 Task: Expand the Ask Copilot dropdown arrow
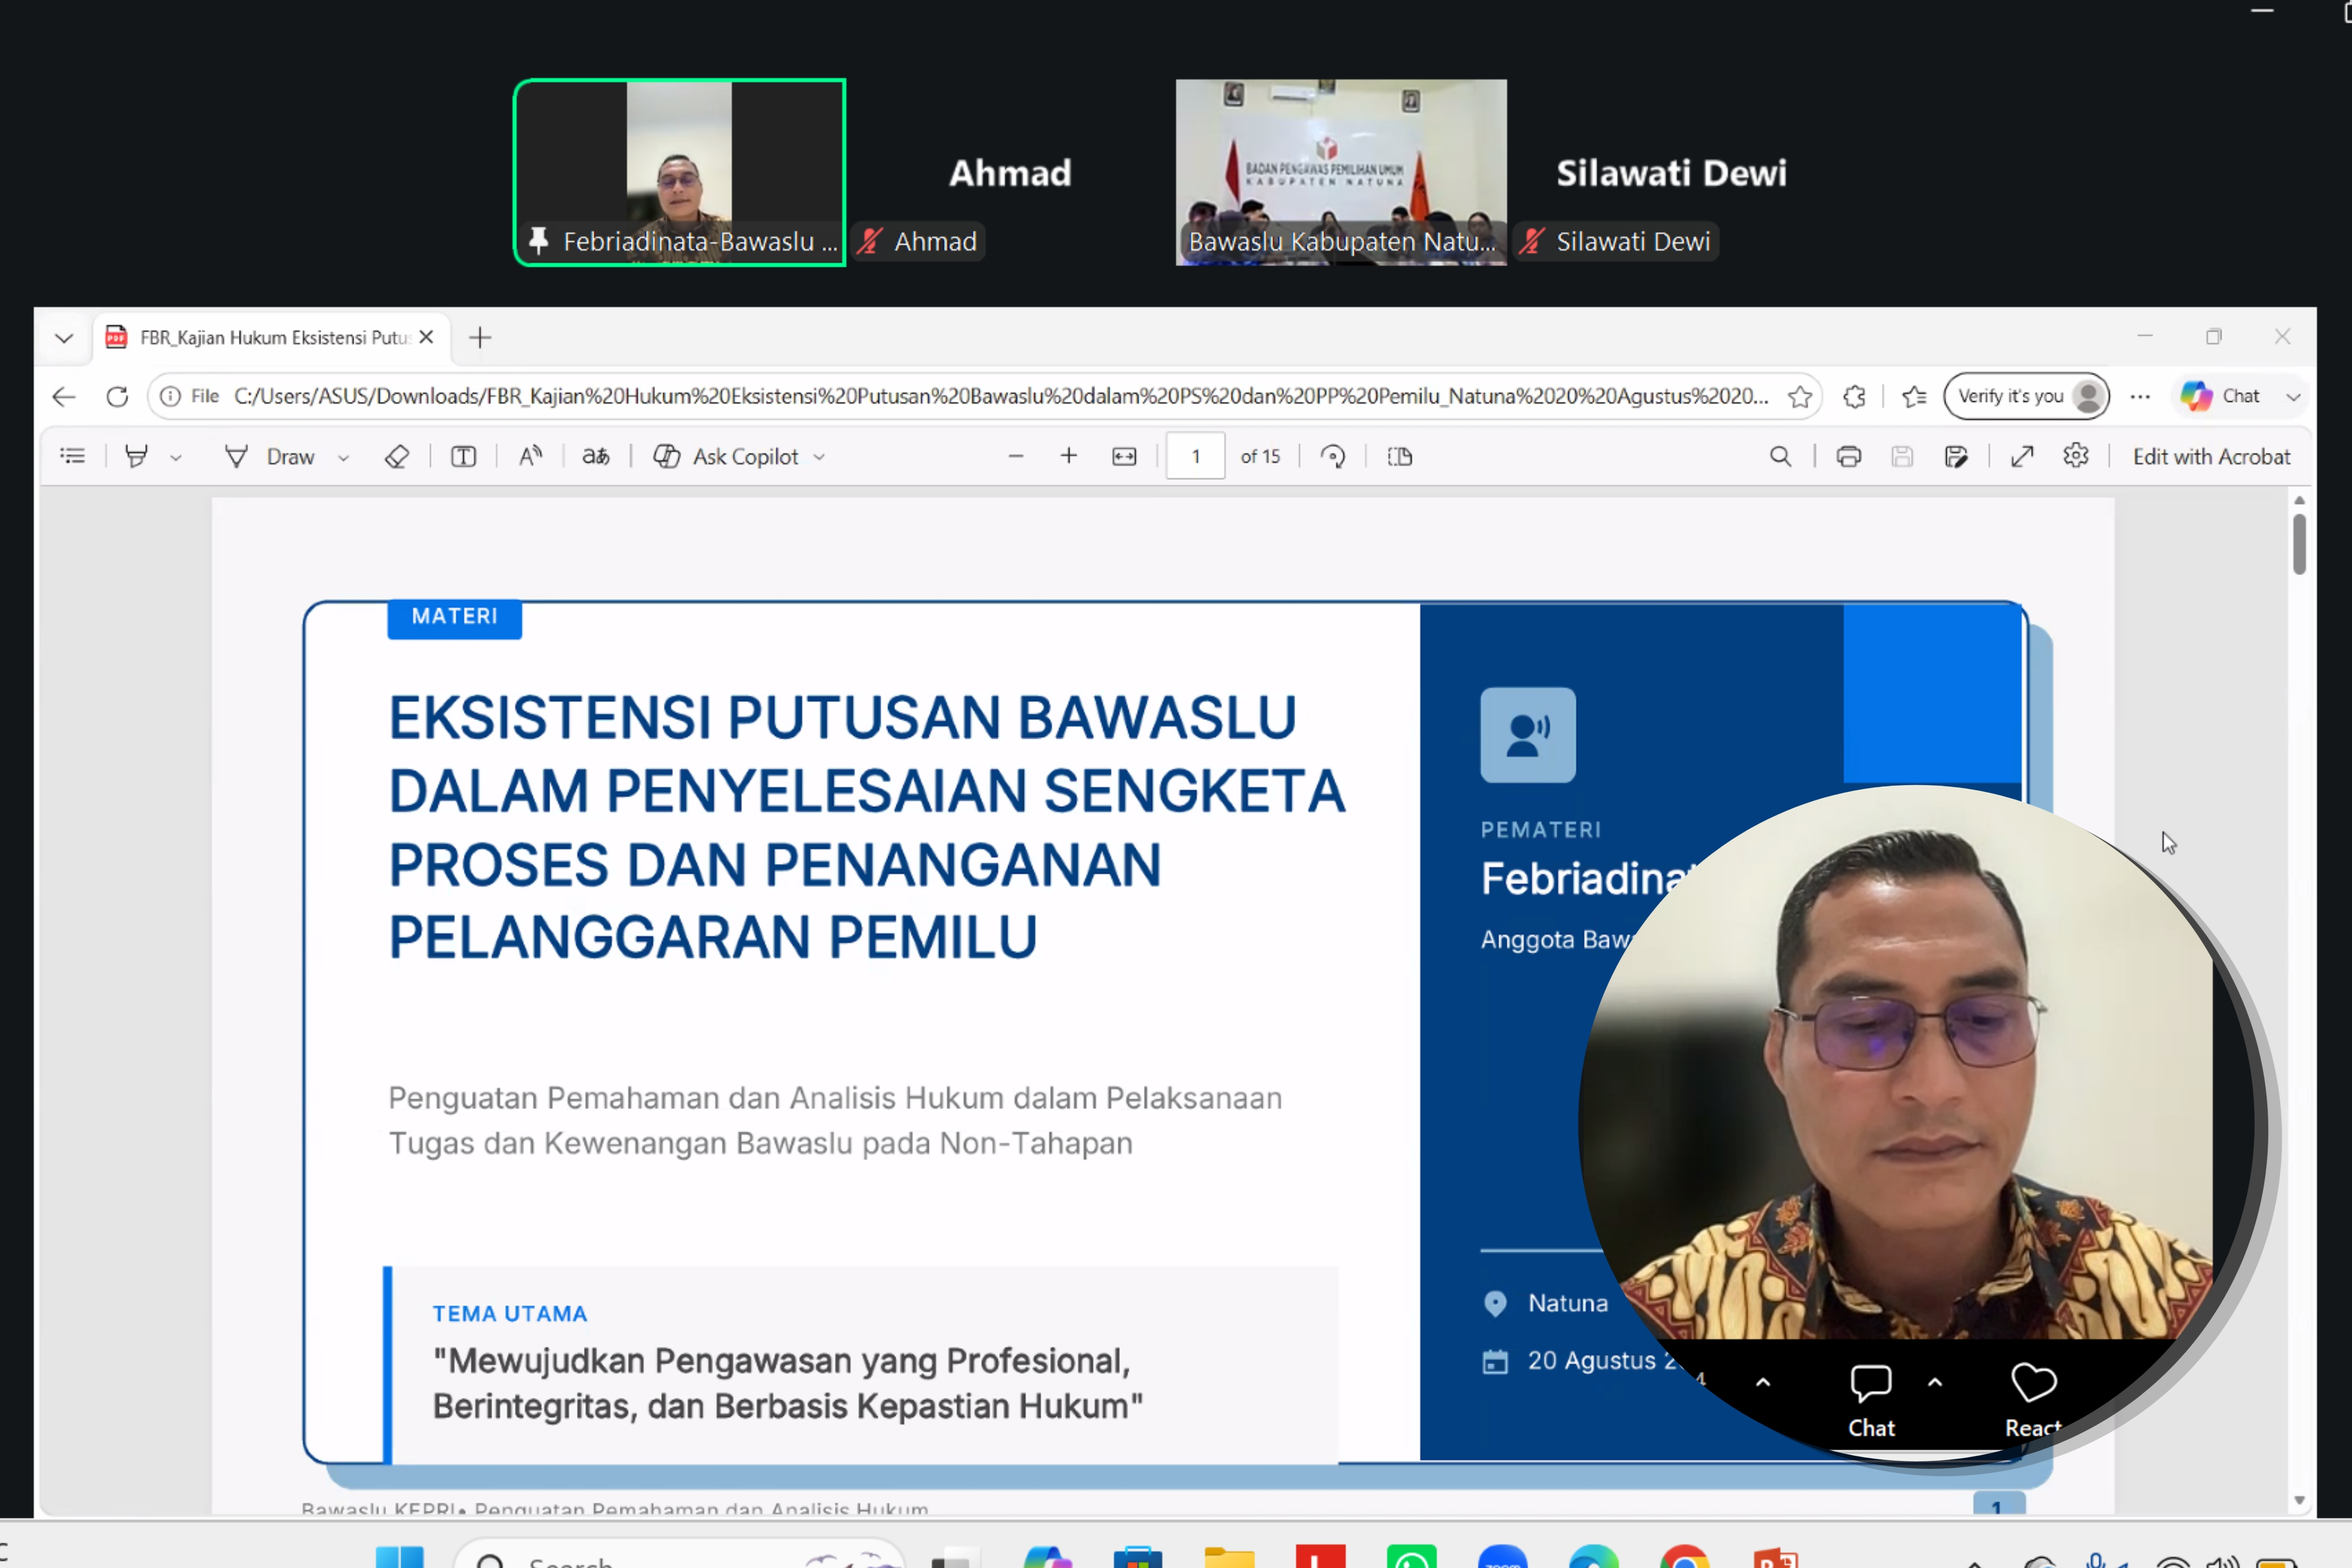[x=819, y=457]
